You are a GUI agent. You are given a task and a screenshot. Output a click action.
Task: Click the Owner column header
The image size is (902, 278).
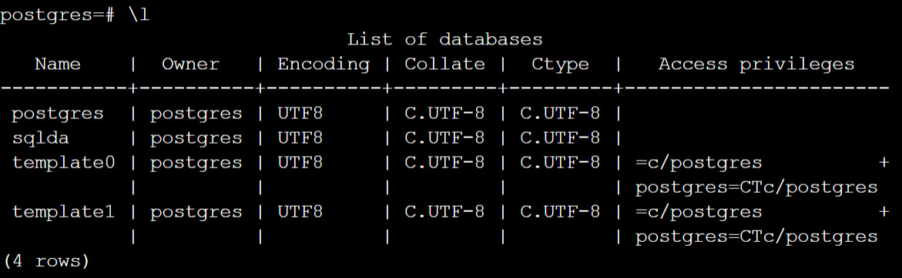tap(190, 65)
